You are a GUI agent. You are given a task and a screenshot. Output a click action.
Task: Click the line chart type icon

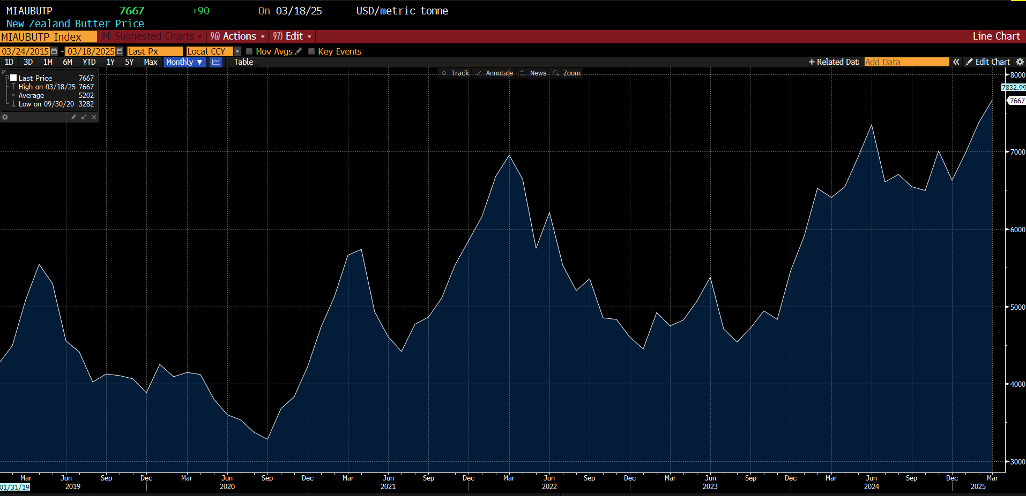coord(216,62)
